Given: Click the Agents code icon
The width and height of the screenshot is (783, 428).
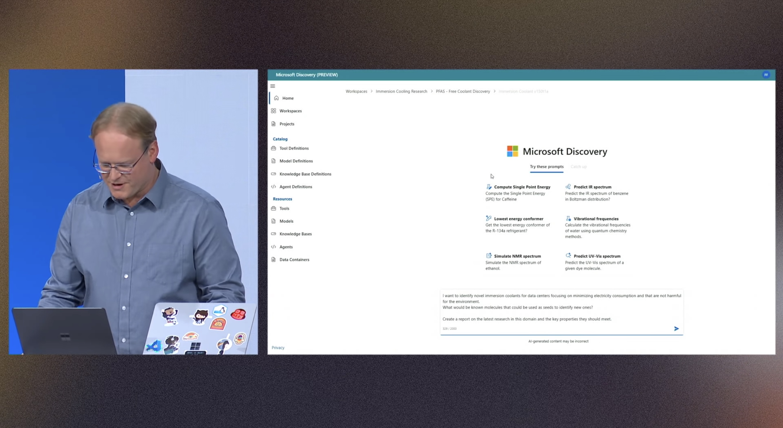Looking at the screenshot, I should coord(274,247).
